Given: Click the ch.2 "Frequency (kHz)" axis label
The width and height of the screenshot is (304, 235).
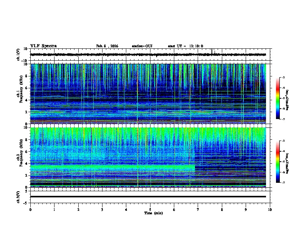Looking at the screenshot, I should [21, 152].
